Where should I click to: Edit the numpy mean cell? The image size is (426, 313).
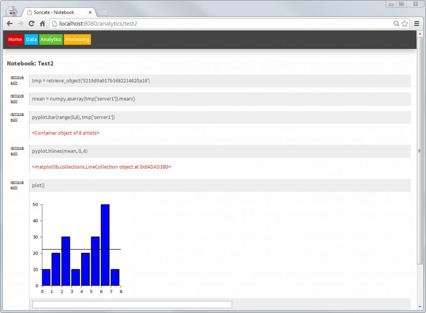click(x=14, y=101)
